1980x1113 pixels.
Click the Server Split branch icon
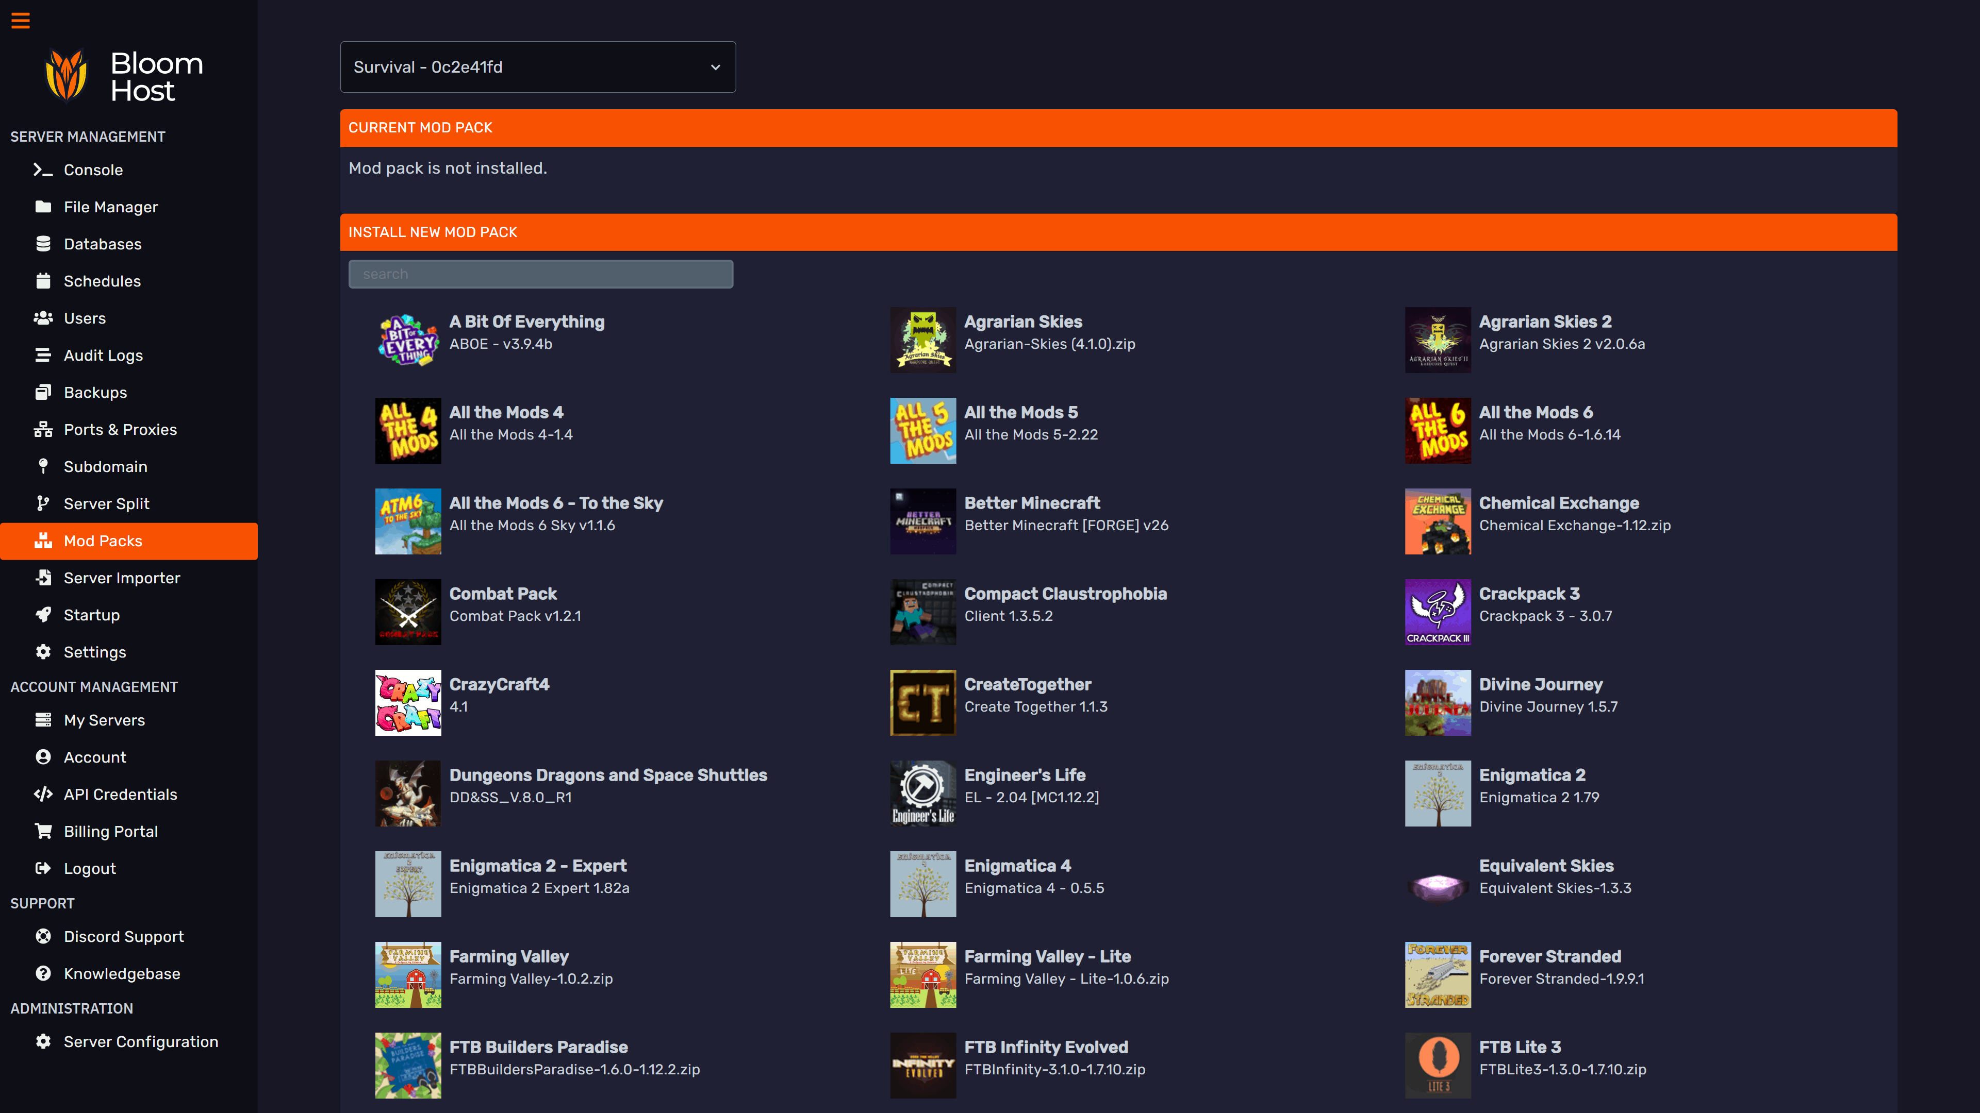tap(43, 504)
